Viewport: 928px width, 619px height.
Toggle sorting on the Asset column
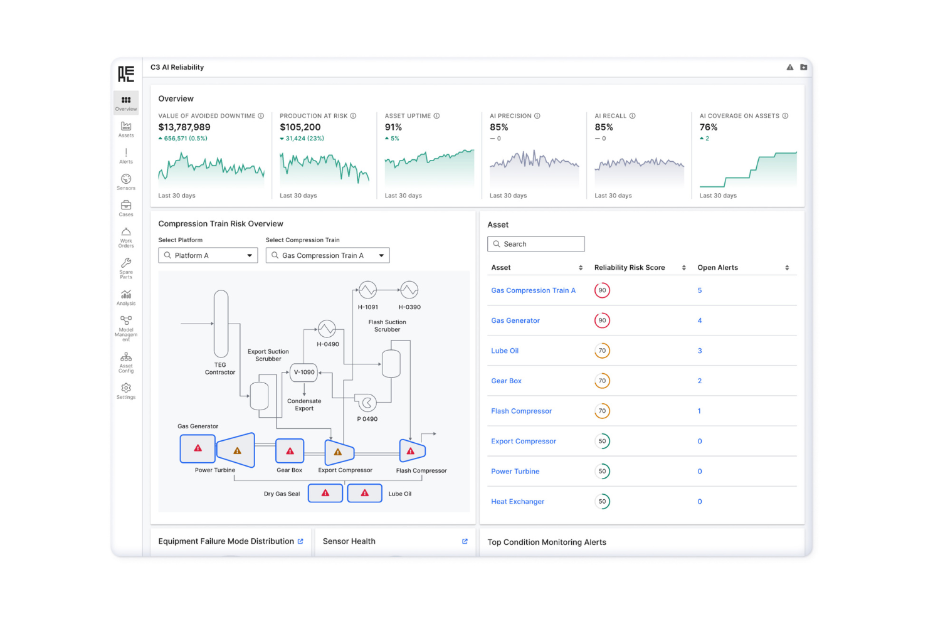click(578, 267)
